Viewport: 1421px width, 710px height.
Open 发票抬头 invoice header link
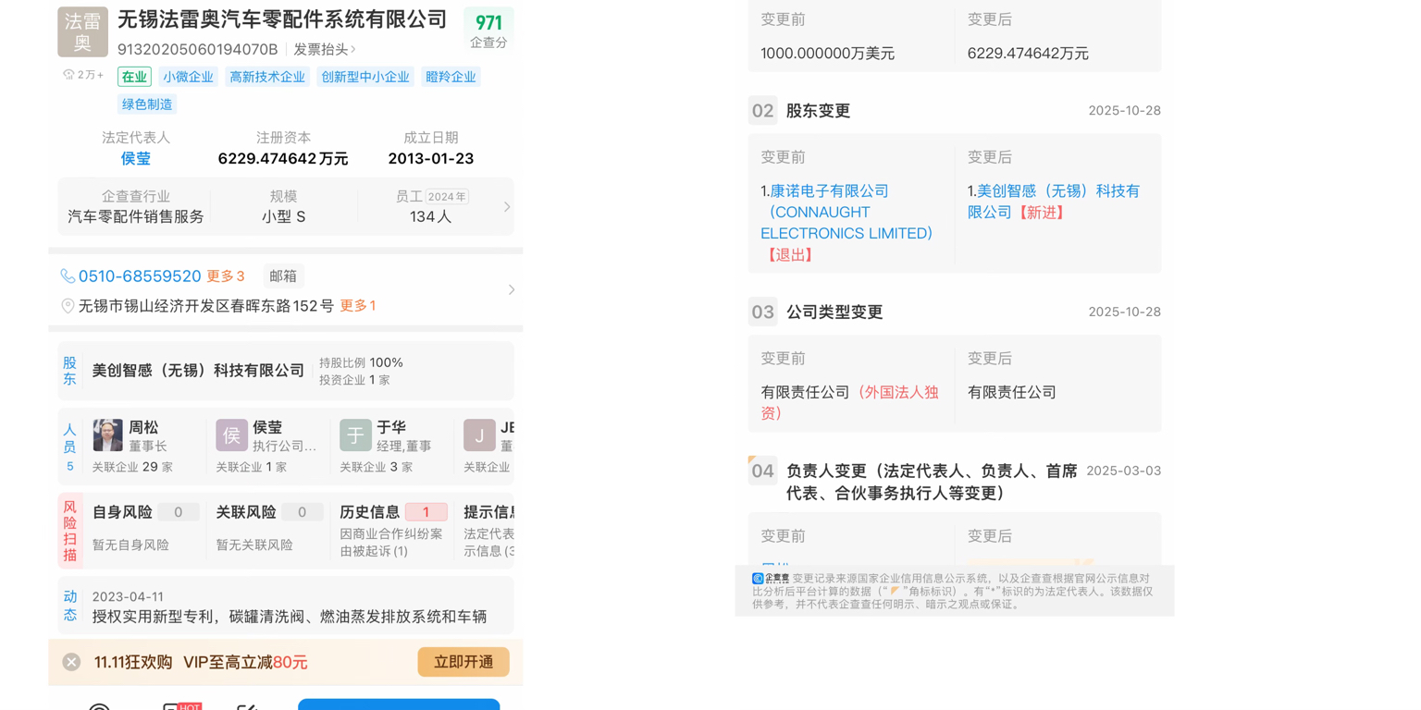[x=325, y=50]
